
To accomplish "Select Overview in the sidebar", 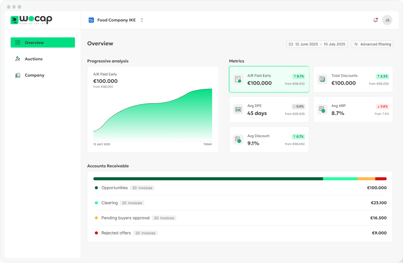I will coord(43,43).
